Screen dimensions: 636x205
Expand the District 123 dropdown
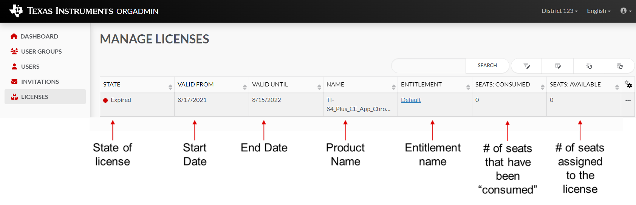pyautogui.click(x=559, y=11)
